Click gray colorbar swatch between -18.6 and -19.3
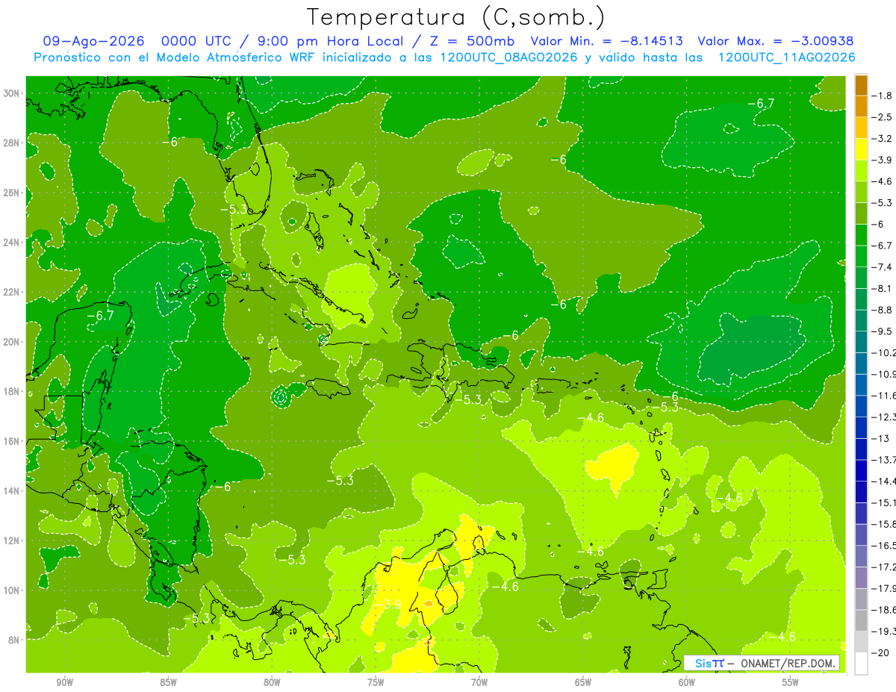This screenshot has width=896, height=692. pyautogui.click(x=861, y=620)
